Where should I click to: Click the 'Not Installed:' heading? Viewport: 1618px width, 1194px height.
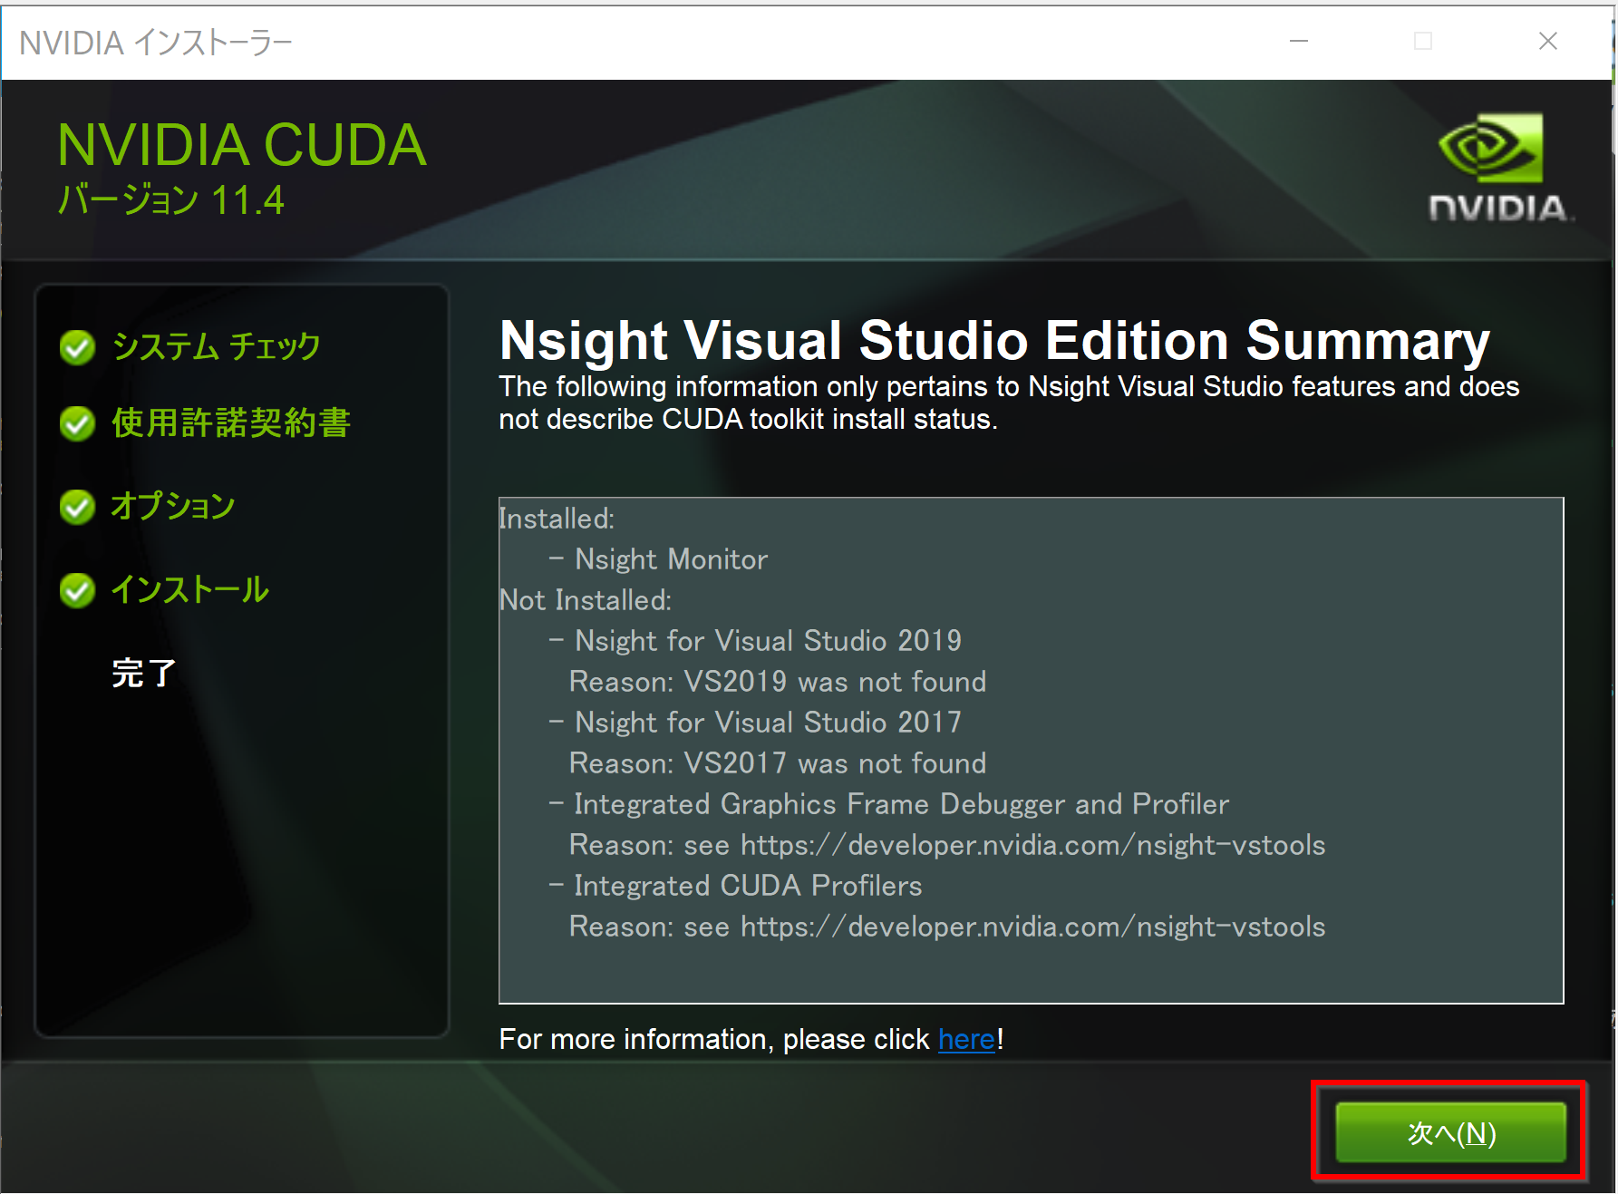coord(586,600)
